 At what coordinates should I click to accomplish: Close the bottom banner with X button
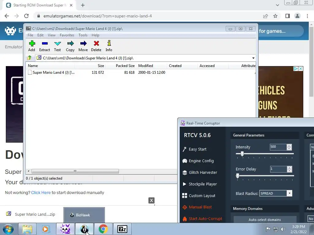click(x=151, y=200)
